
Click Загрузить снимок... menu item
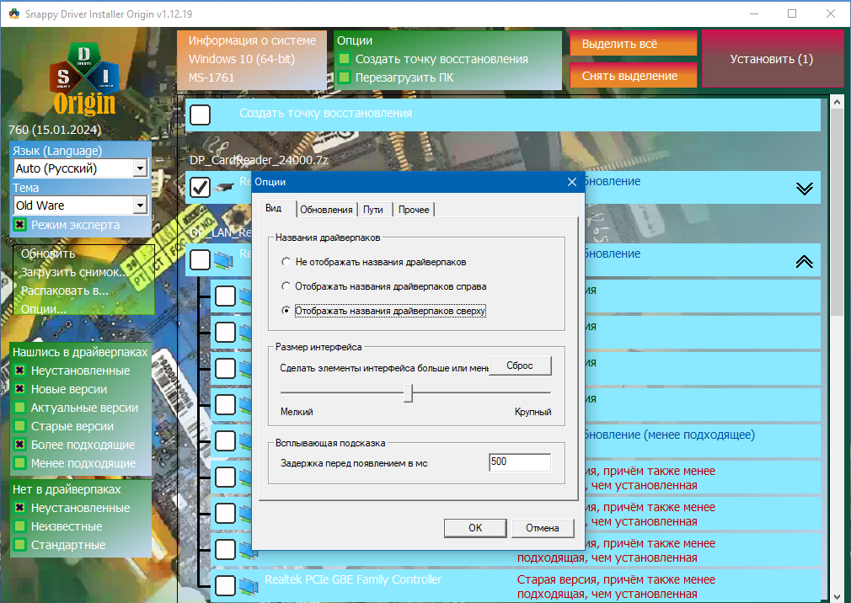pyautogui.click(x=74, y=272)
